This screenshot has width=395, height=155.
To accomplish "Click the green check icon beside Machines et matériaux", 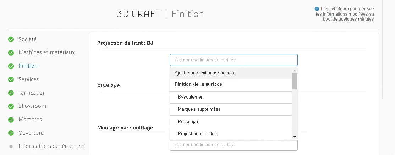I will [x=11, y=53].
